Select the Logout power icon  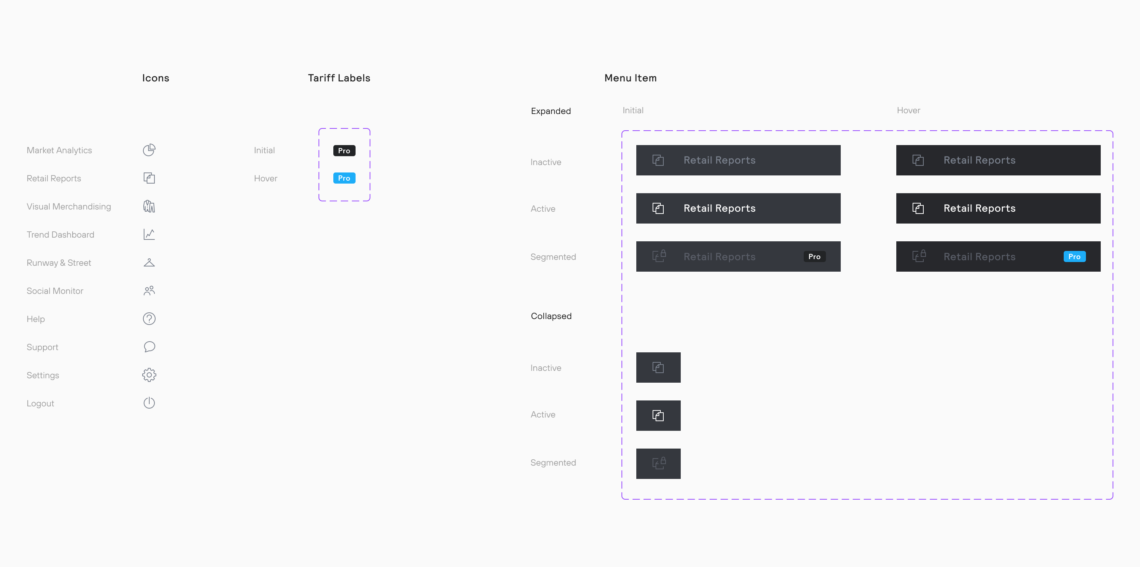(148, 403)
